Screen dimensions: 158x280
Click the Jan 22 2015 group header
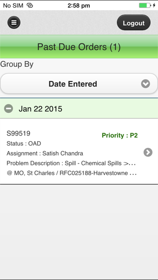click(x=79, y=108)
